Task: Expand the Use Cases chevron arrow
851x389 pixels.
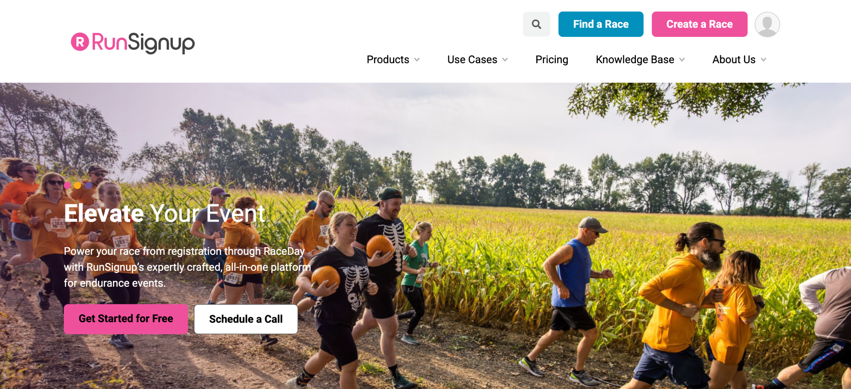Action: [x=505, y=60]
